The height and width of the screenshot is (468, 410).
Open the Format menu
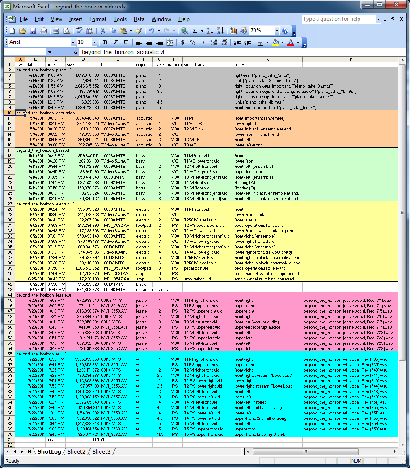[98, 19]
